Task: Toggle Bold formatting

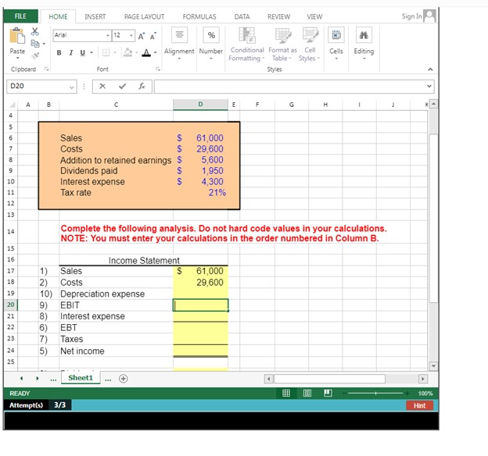Action: [x=59, y=53]
